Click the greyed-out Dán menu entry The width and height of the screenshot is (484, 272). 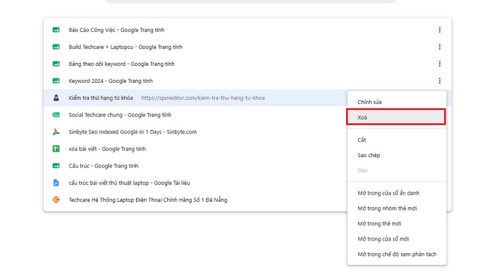(x=397, y=170)
